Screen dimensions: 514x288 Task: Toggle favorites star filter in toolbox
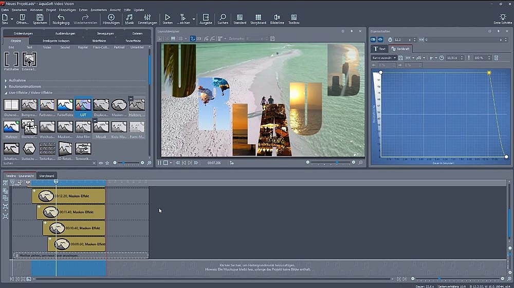click(x=107, y=163)
